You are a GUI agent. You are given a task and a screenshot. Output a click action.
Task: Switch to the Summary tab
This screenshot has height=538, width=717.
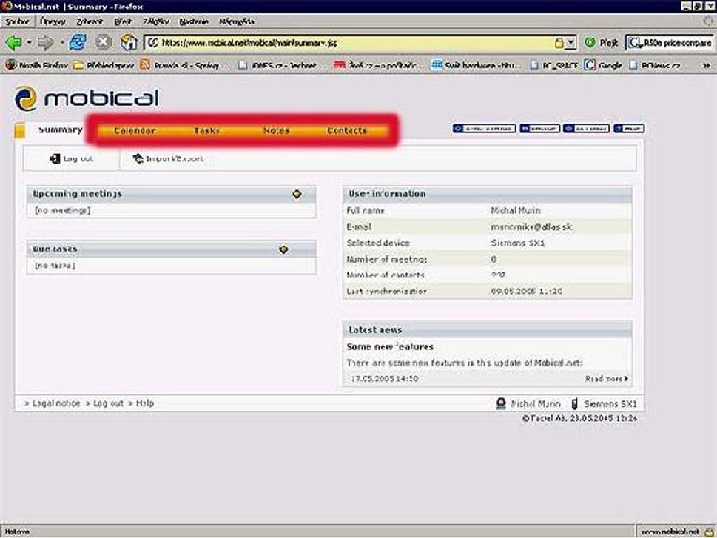point(60,130)
